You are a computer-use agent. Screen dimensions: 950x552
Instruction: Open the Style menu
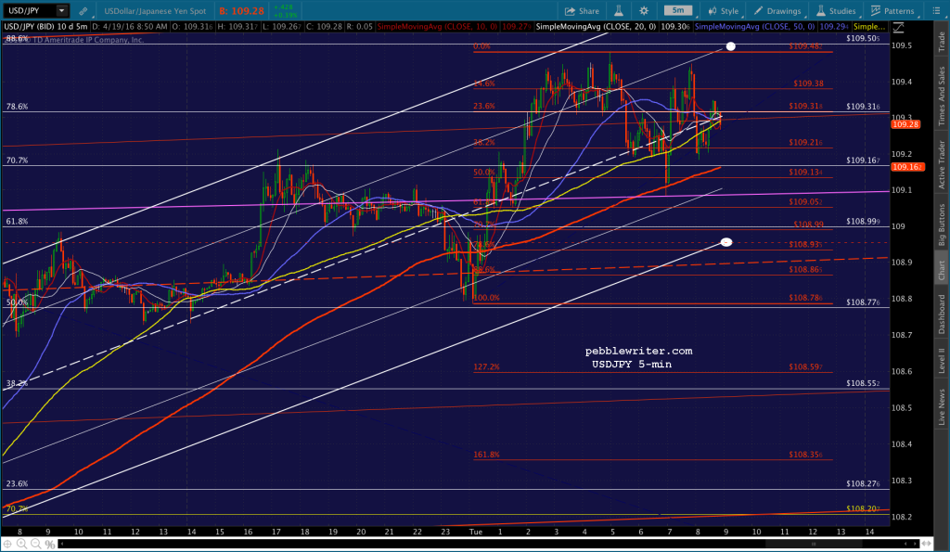pos(724,11)
